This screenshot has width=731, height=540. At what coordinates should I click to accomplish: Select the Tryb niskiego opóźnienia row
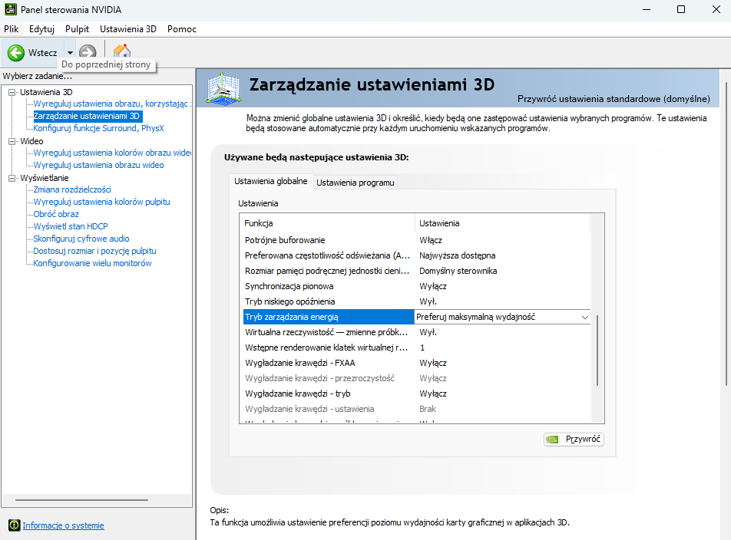[x=416, y=301]
